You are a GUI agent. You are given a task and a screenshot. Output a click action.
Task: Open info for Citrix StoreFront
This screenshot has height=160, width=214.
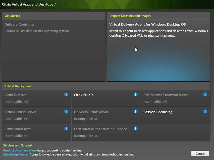point(66,128)
